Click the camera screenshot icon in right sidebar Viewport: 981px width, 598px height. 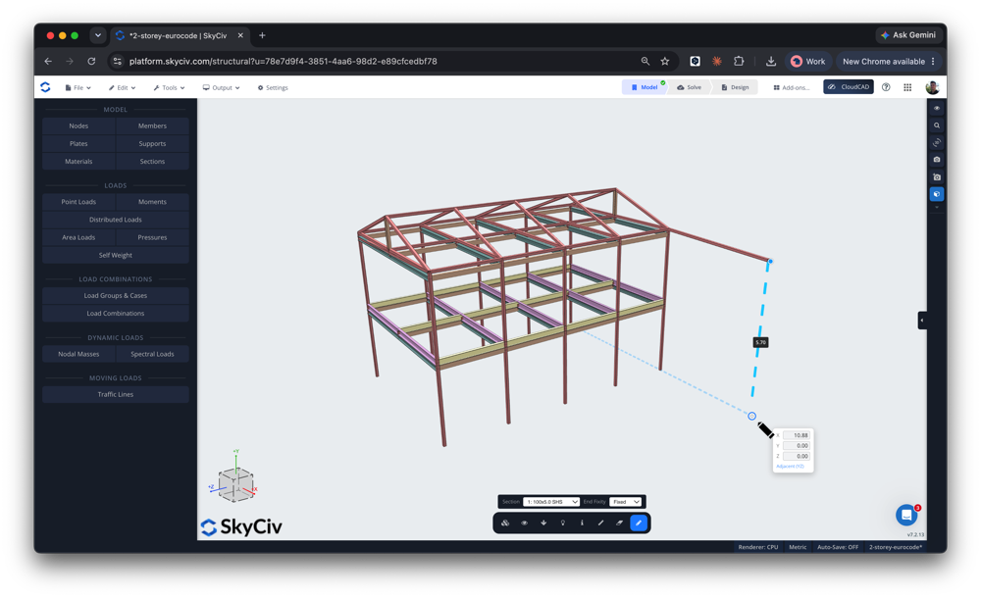pyautogui.click(x=937, y=160)
